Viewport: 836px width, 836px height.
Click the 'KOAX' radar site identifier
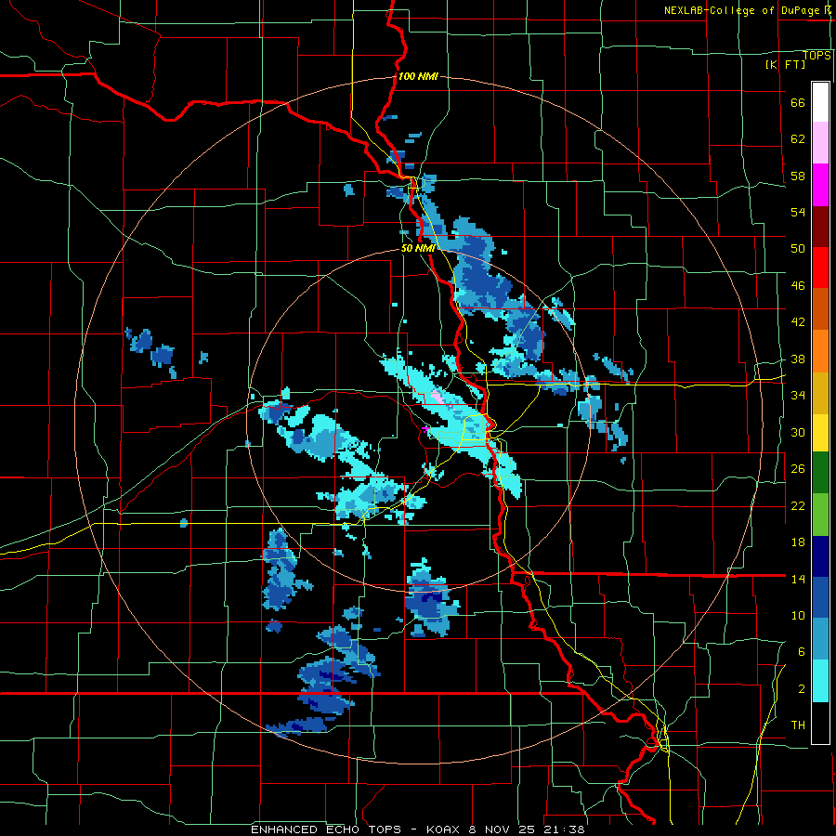click(445, 829)
